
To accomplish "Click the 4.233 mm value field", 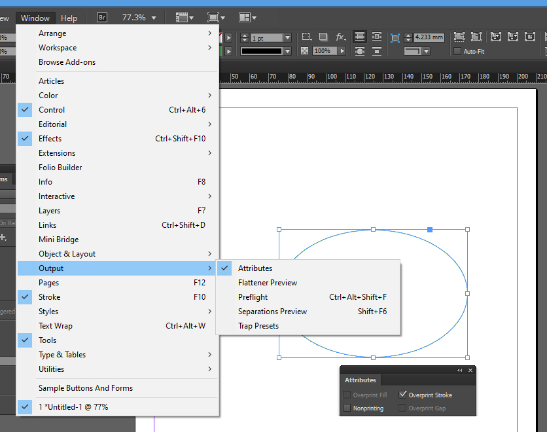I will pyautogui.click(x=429, y=37).
